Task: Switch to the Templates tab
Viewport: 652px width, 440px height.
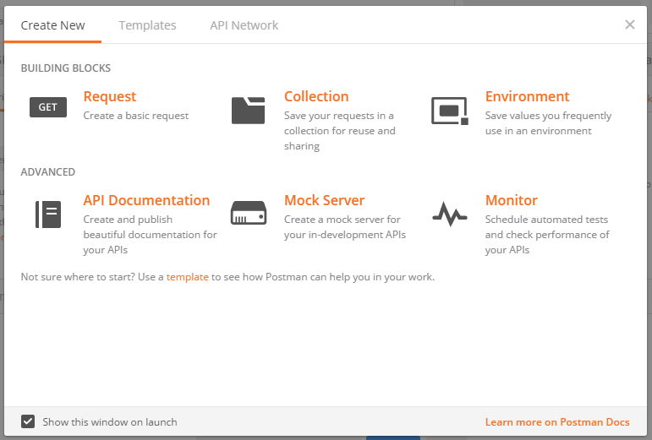Action: coord(148,25)
